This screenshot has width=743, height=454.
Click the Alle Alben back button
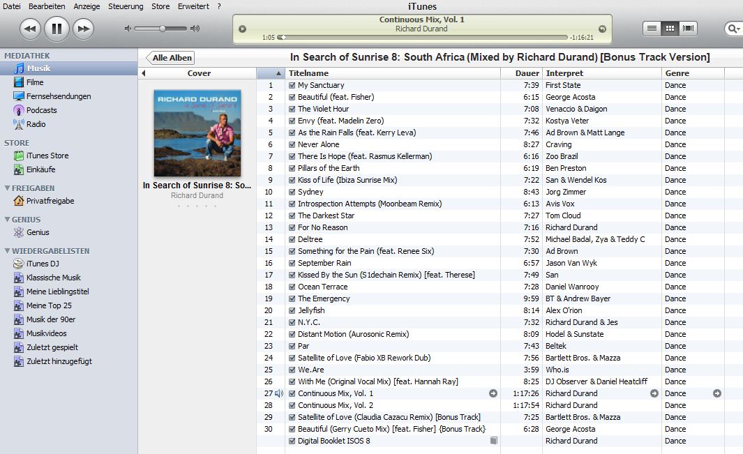point(172,58)
